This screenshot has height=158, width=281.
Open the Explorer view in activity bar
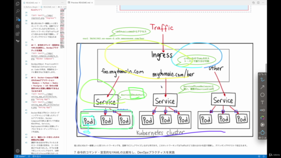(18, 4)
